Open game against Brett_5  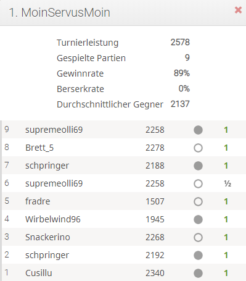124,148
